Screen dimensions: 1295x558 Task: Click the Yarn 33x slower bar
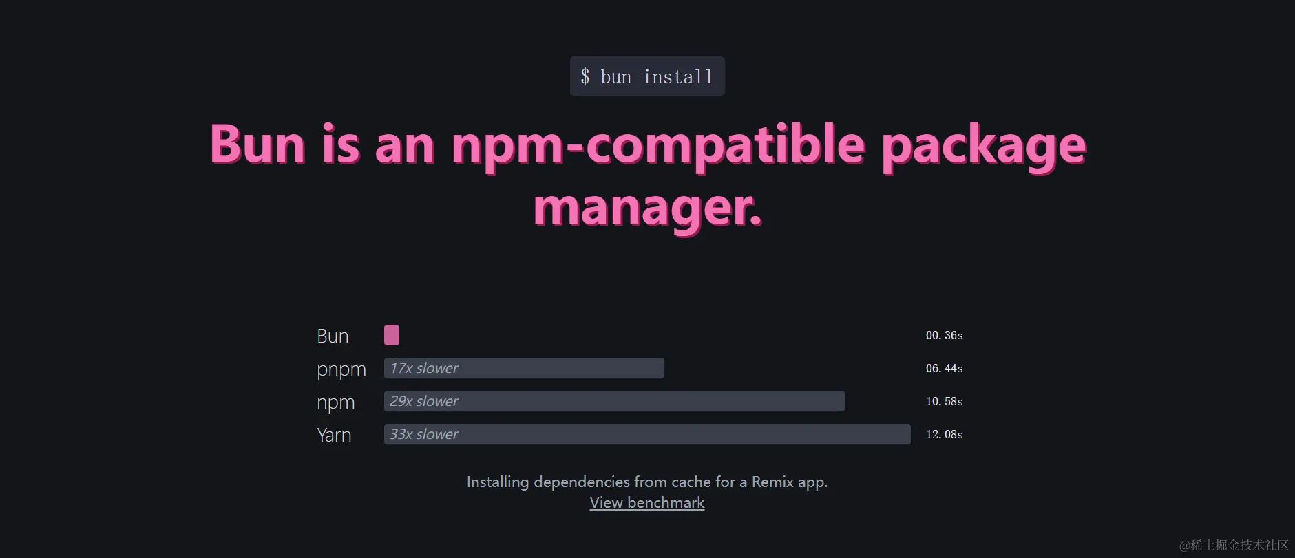coord(647,434)
